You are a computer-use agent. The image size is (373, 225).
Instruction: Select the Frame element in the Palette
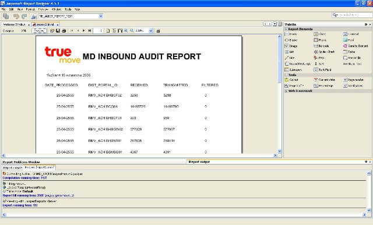pos(320,40)
